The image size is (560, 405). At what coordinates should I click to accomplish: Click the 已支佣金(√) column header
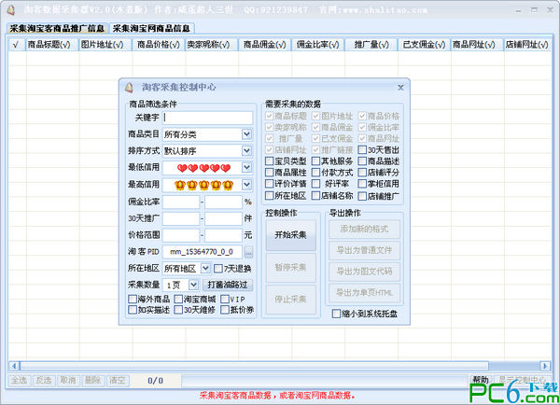[424, 45]
